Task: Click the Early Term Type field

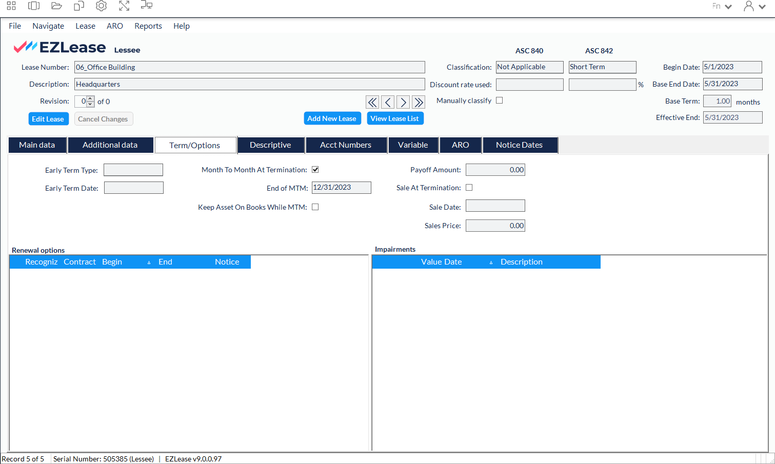Action: click(133, 170)
